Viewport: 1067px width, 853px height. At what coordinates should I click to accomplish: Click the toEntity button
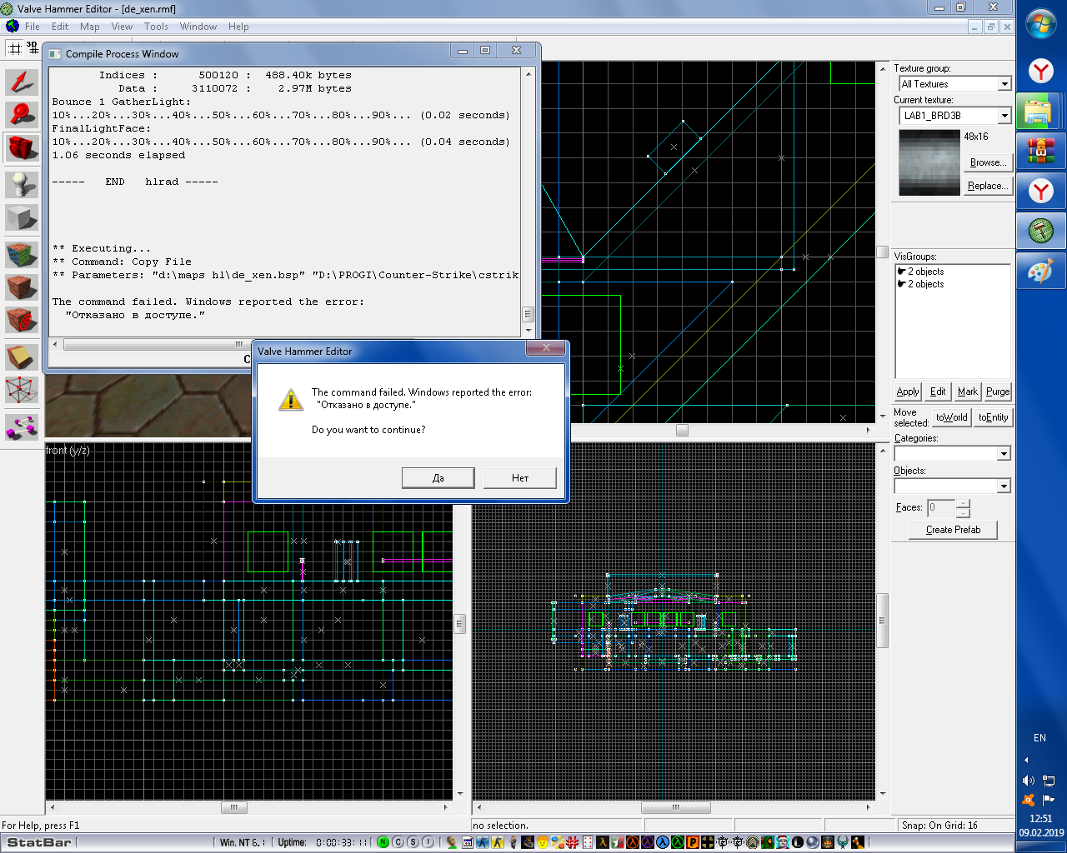993,417
